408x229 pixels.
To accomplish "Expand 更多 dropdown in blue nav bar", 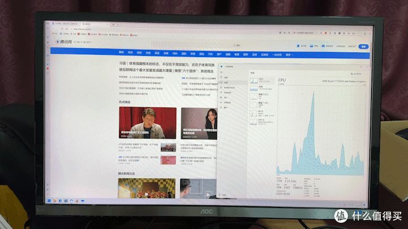I will coord(289,55).
